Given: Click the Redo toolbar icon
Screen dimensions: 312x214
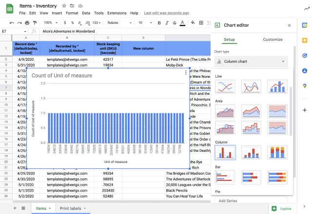Looking at the screenshot, I should pos(19,23).
